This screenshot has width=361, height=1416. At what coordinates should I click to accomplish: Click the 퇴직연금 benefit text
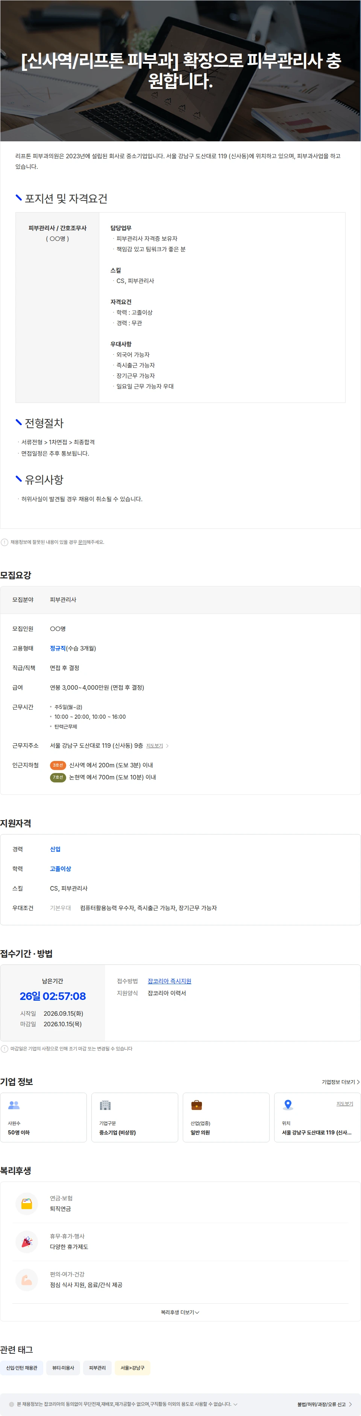[60, 1209]
